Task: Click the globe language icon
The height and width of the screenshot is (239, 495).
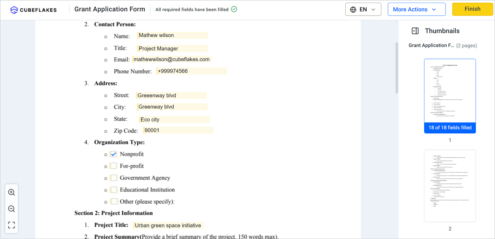Action: click(x=353, y=10)
